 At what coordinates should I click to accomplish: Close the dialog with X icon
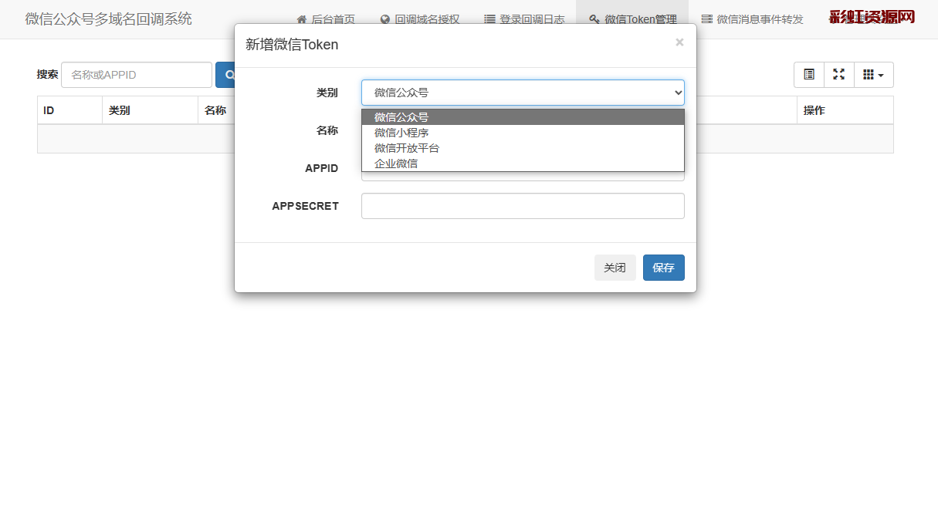(679, 42)
